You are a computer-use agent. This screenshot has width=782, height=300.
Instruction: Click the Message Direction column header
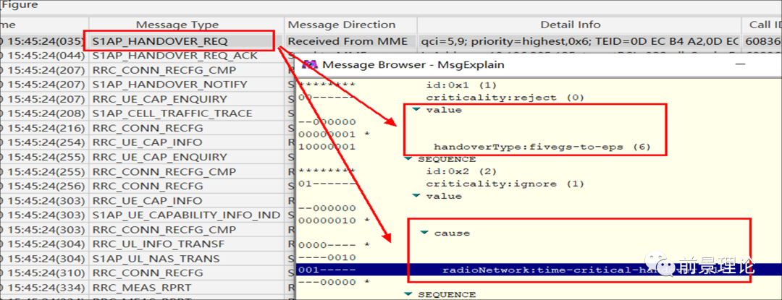point(342,25)
